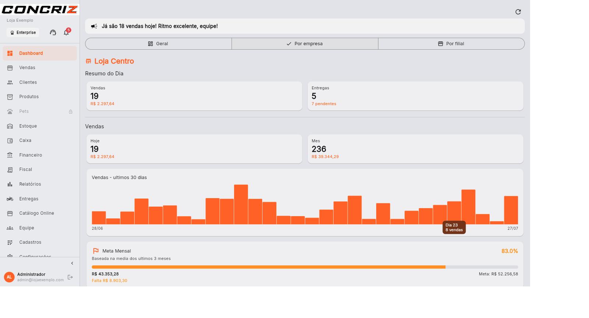Click the Meta Mensal progress bar
The width and height of the screenshot is (589, 318).
coord(305,267)
